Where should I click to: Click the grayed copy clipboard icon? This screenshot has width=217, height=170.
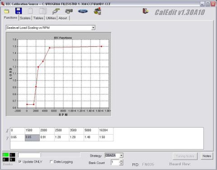point(31,11)
